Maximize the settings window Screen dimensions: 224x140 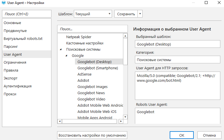click(x=206, y=3)
